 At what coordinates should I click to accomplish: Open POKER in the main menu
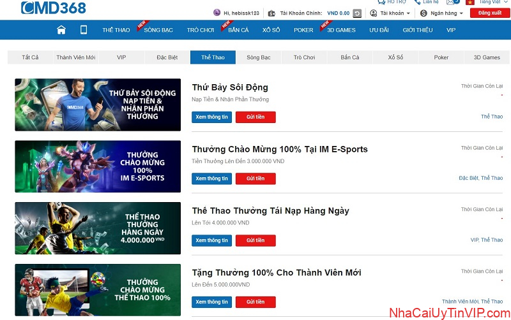tap(303, 30)
